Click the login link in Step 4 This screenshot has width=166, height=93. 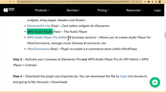[x=123, y=76]
